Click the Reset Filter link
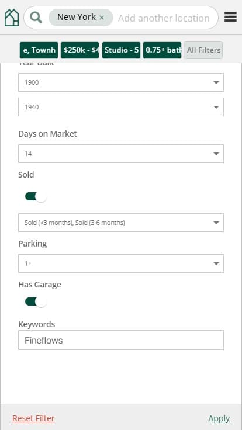This screenshot has width=242, height=430. [33, 418]
